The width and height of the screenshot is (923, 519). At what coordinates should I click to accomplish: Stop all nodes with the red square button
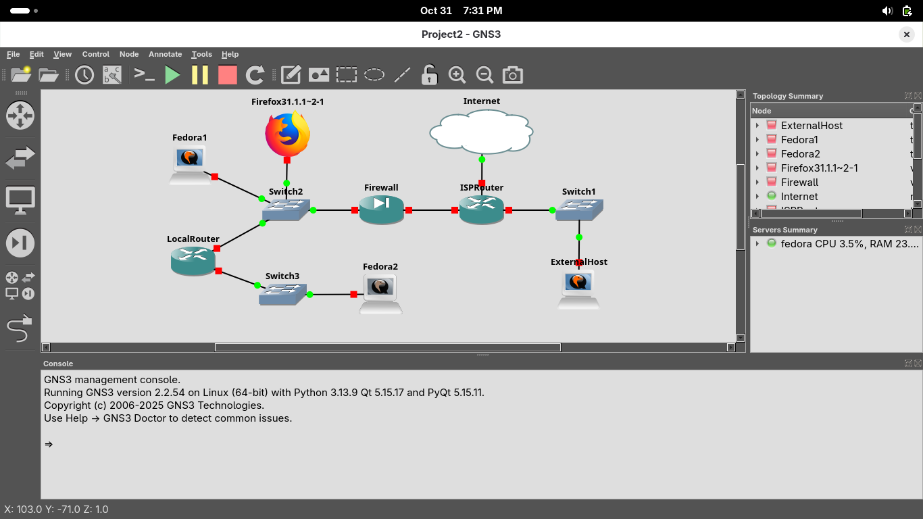click(228, 75)
